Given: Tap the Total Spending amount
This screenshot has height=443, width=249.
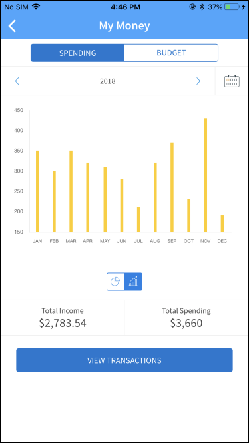Looking at the screenshot, I should (x=186, y=323).
